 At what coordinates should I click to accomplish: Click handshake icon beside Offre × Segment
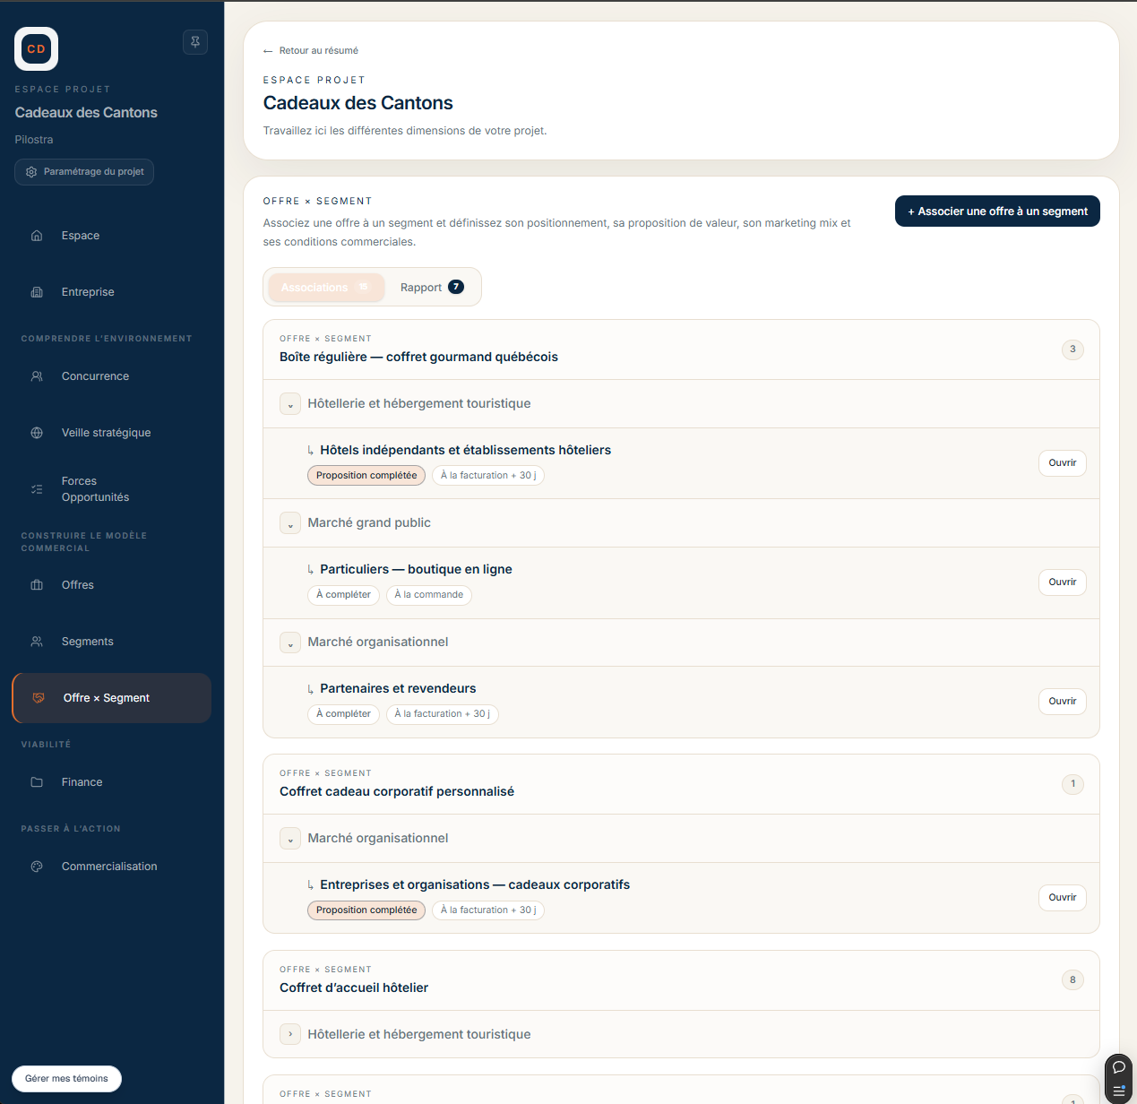pyautogui.click(x=39, y=698)
